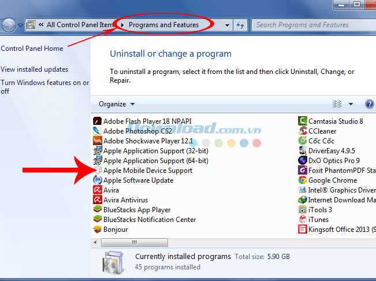Image resolution: width=376 pixels, height=281 pixels.
Task: Click the iTunes icon
Action: pos(303,219)
